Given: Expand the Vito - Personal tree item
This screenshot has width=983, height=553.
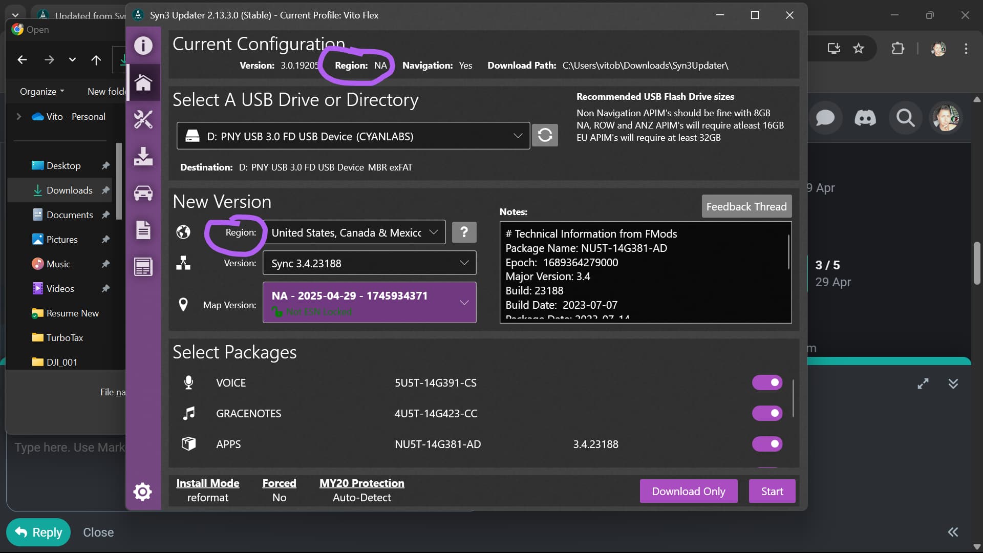Looking at the screenshot, I should (19, 116).
